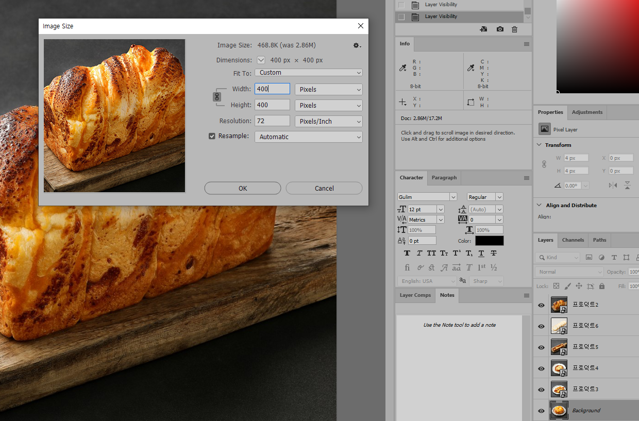639x421 pixels.
Task: Hide the 프로덕트4 layer
Action: [541, 368]
